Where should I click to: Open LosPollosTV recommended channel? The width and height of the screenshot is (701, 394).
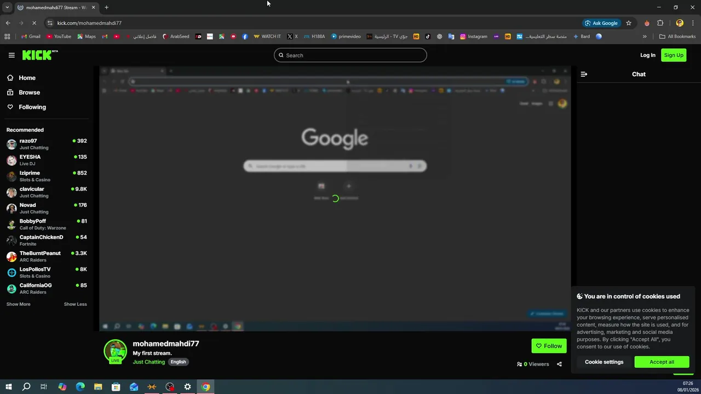point(47,273)
